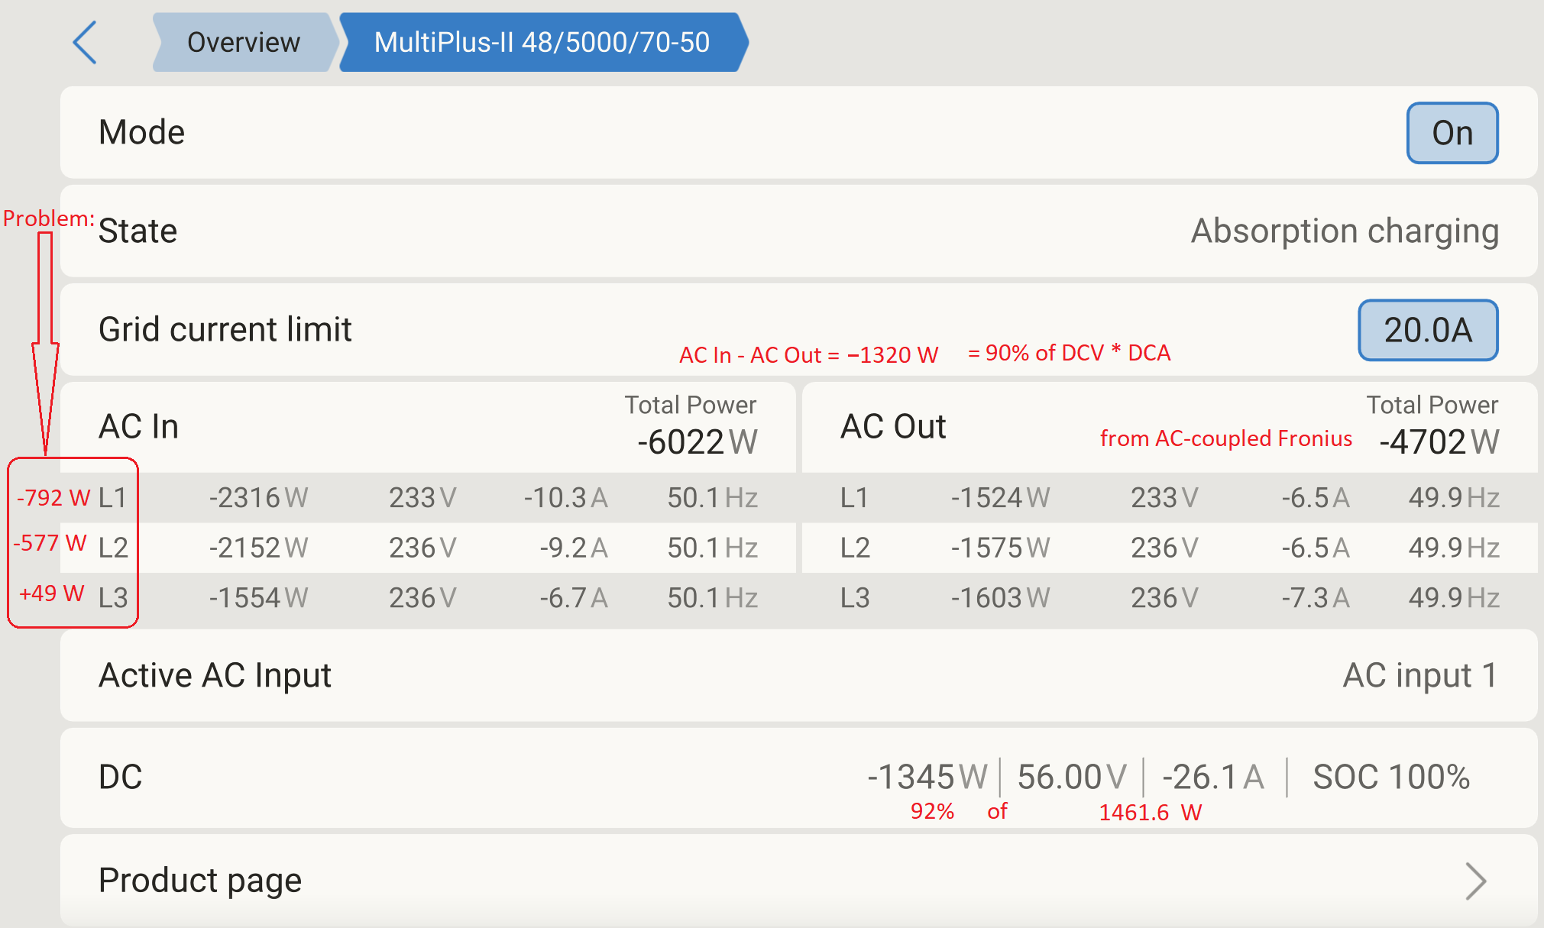This screenshot has height=928, width=1544.
Task: Select the Absorption charging state value
Action: pos(1345,231)
